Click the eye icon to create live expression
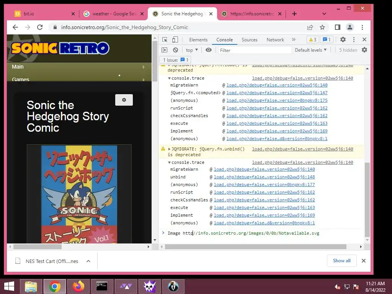 click(209, 50)
